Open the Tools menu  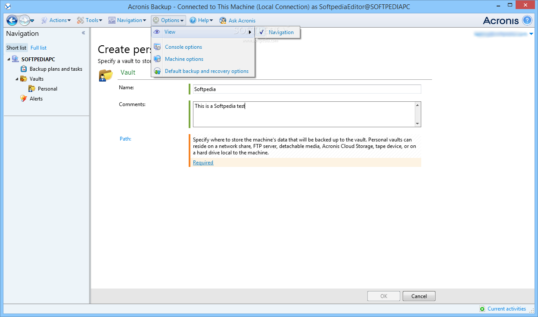click(90, 20)
